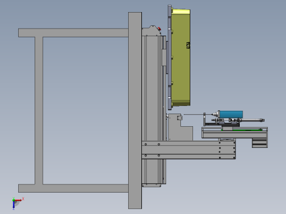Click the red X axis arrow of the triad
Viewport: 286px width, 214px height.
[x=18, y=200]
